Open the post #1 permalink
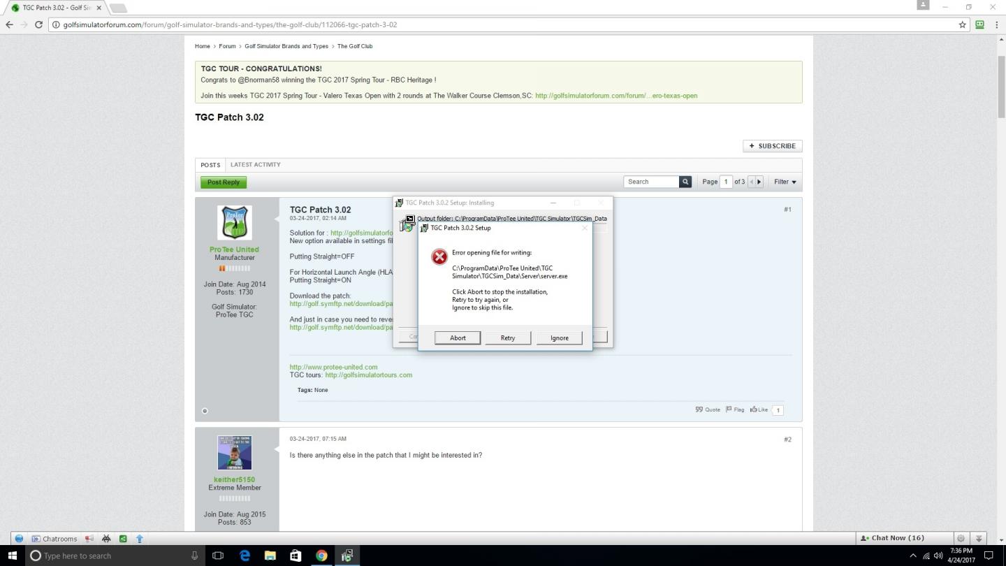The width and height of the screenshot is (1006, 566). tap(787, 210)
